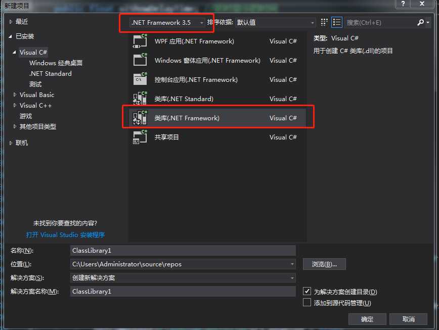This screenshot has width=439, height=330.
Task: Click the 已安装 tree label
Action: 25,36
